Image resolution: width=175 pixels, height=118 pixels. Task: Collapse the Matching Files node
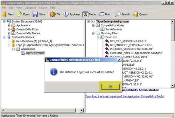pos(93,33)
